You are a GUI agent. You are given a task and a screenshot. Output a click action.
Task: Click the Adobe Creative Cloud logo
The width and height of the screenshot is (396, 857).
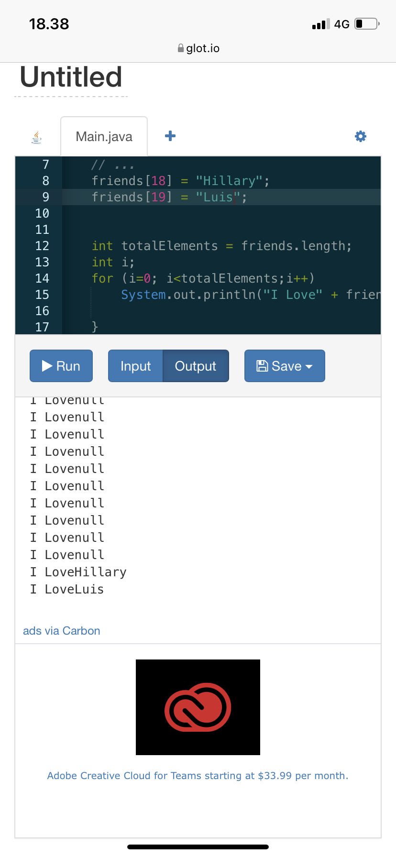(x=198, y=707)
